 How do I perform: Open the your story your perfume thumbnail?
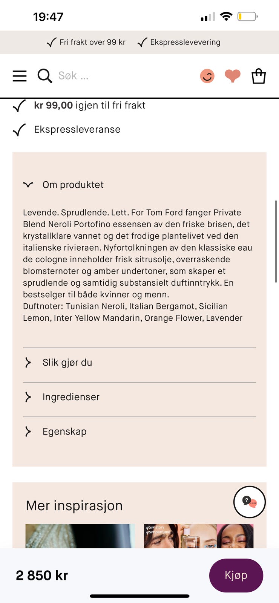(199, 536)
